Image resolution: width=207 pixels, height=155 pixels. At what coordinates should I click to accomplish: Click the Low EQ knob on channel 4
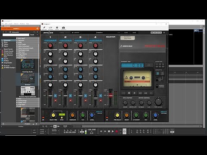95,61
